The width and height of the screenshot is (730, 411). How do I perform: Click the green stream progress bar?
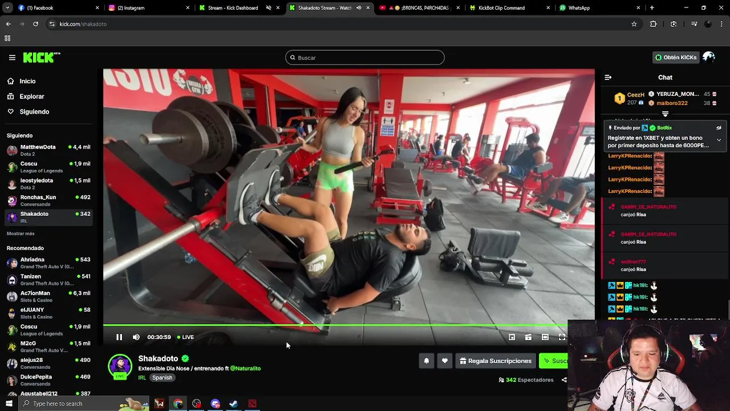(335, 325)
